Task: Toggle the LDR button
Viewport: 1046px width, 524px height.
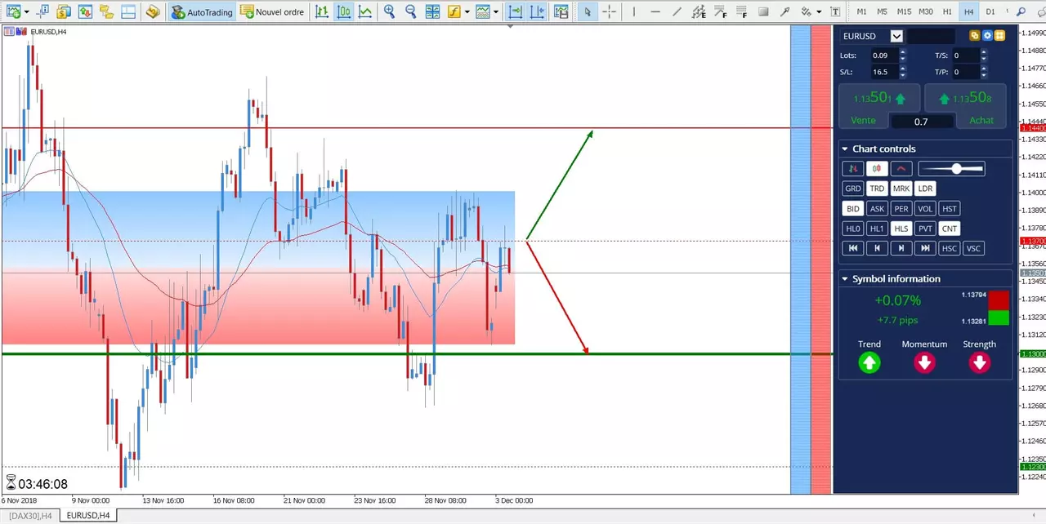Action: (x=925, y=189)
